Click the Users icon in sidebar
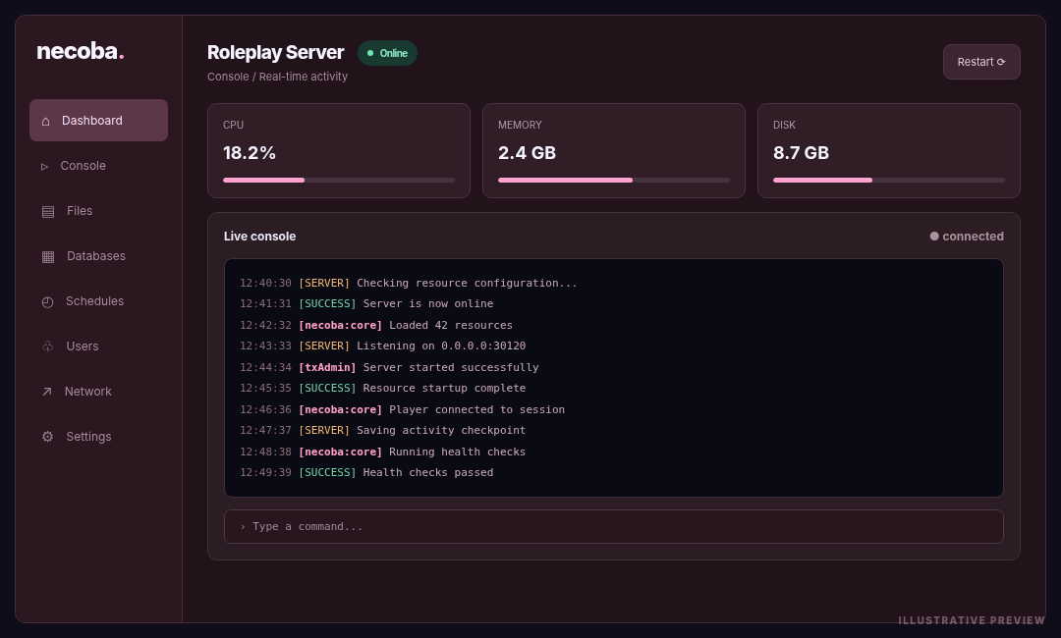1061x638 pixels. pyautogui.click(x=47, y=346)
